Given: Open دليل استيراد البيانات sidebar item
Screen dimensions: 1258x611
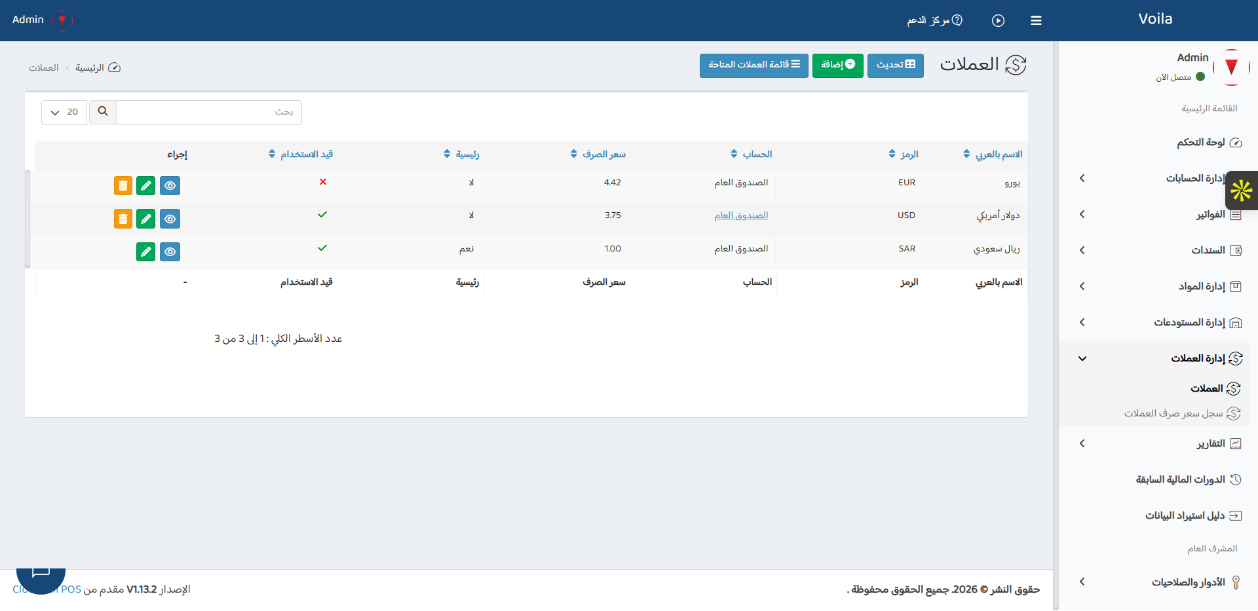Looking at the screenshot, I should coord(1192,516).
